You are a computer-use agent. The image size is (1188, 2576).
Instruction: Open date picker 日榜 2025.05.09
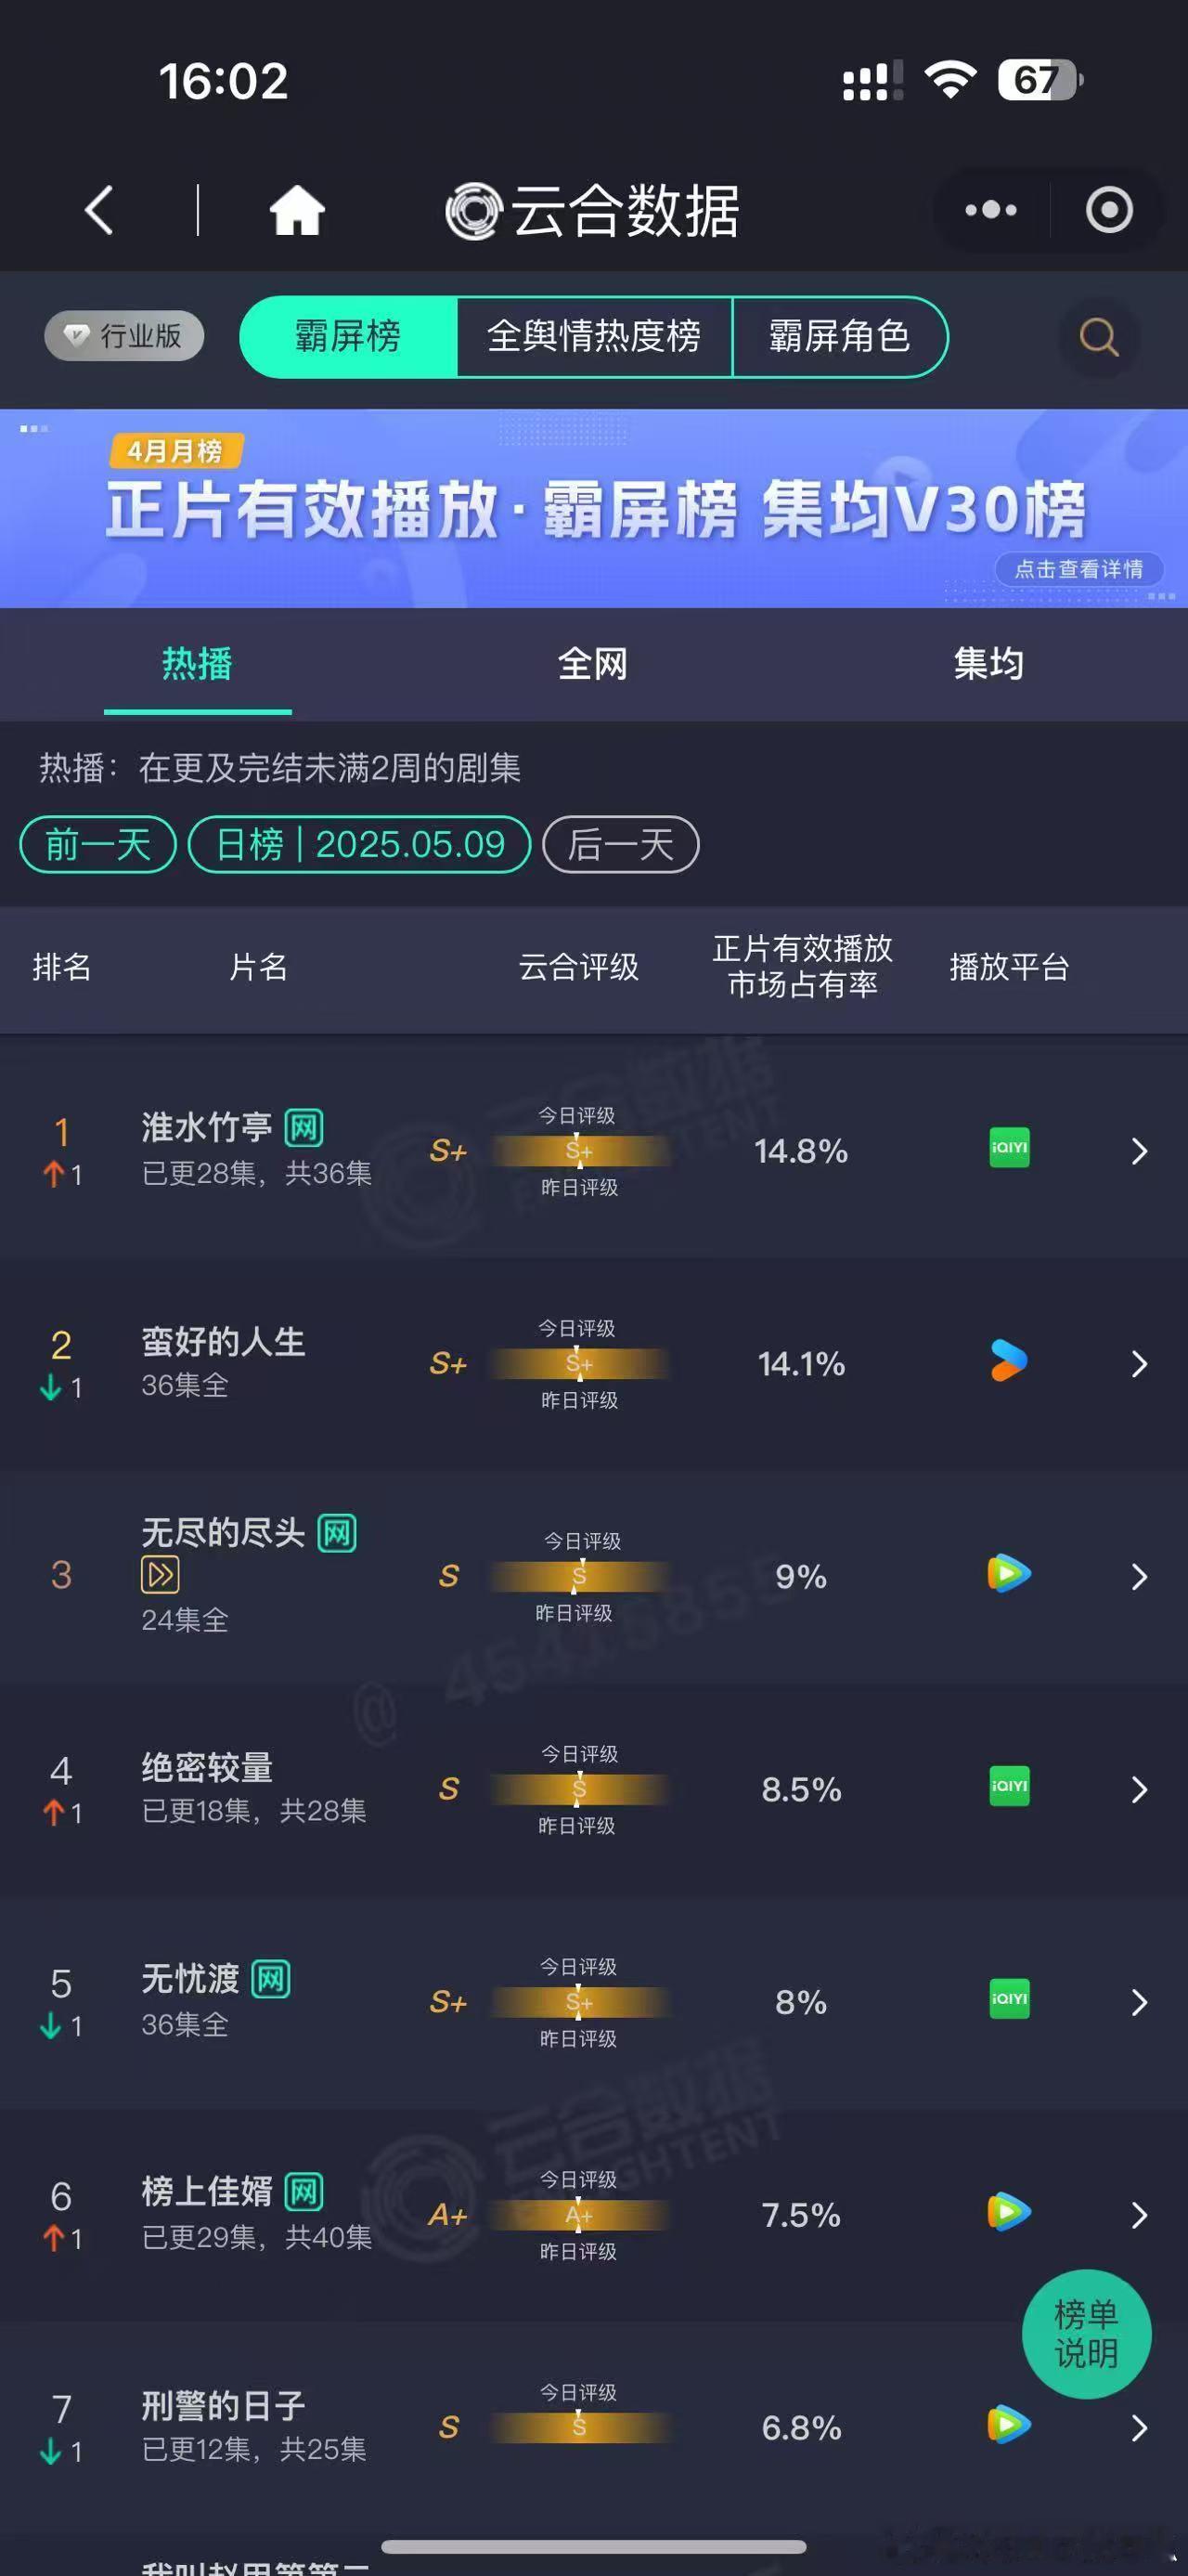360,844
